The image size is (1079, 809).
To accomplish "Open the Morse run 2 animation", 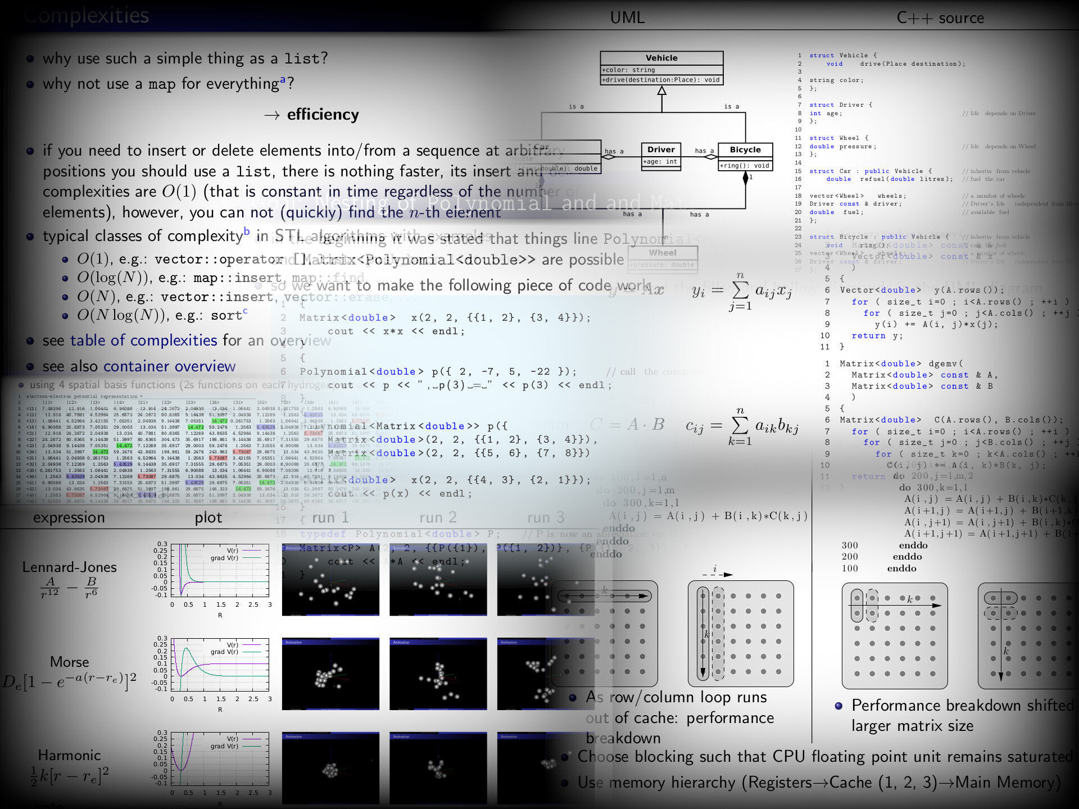I will pos(438,674).
